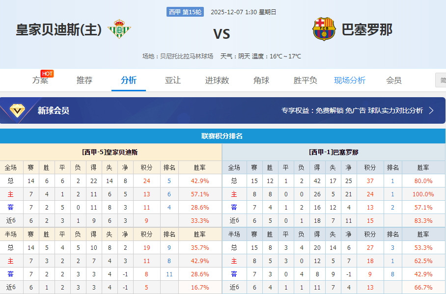Expand membership benefits via right arrow chevron

[x=430, y=111]
